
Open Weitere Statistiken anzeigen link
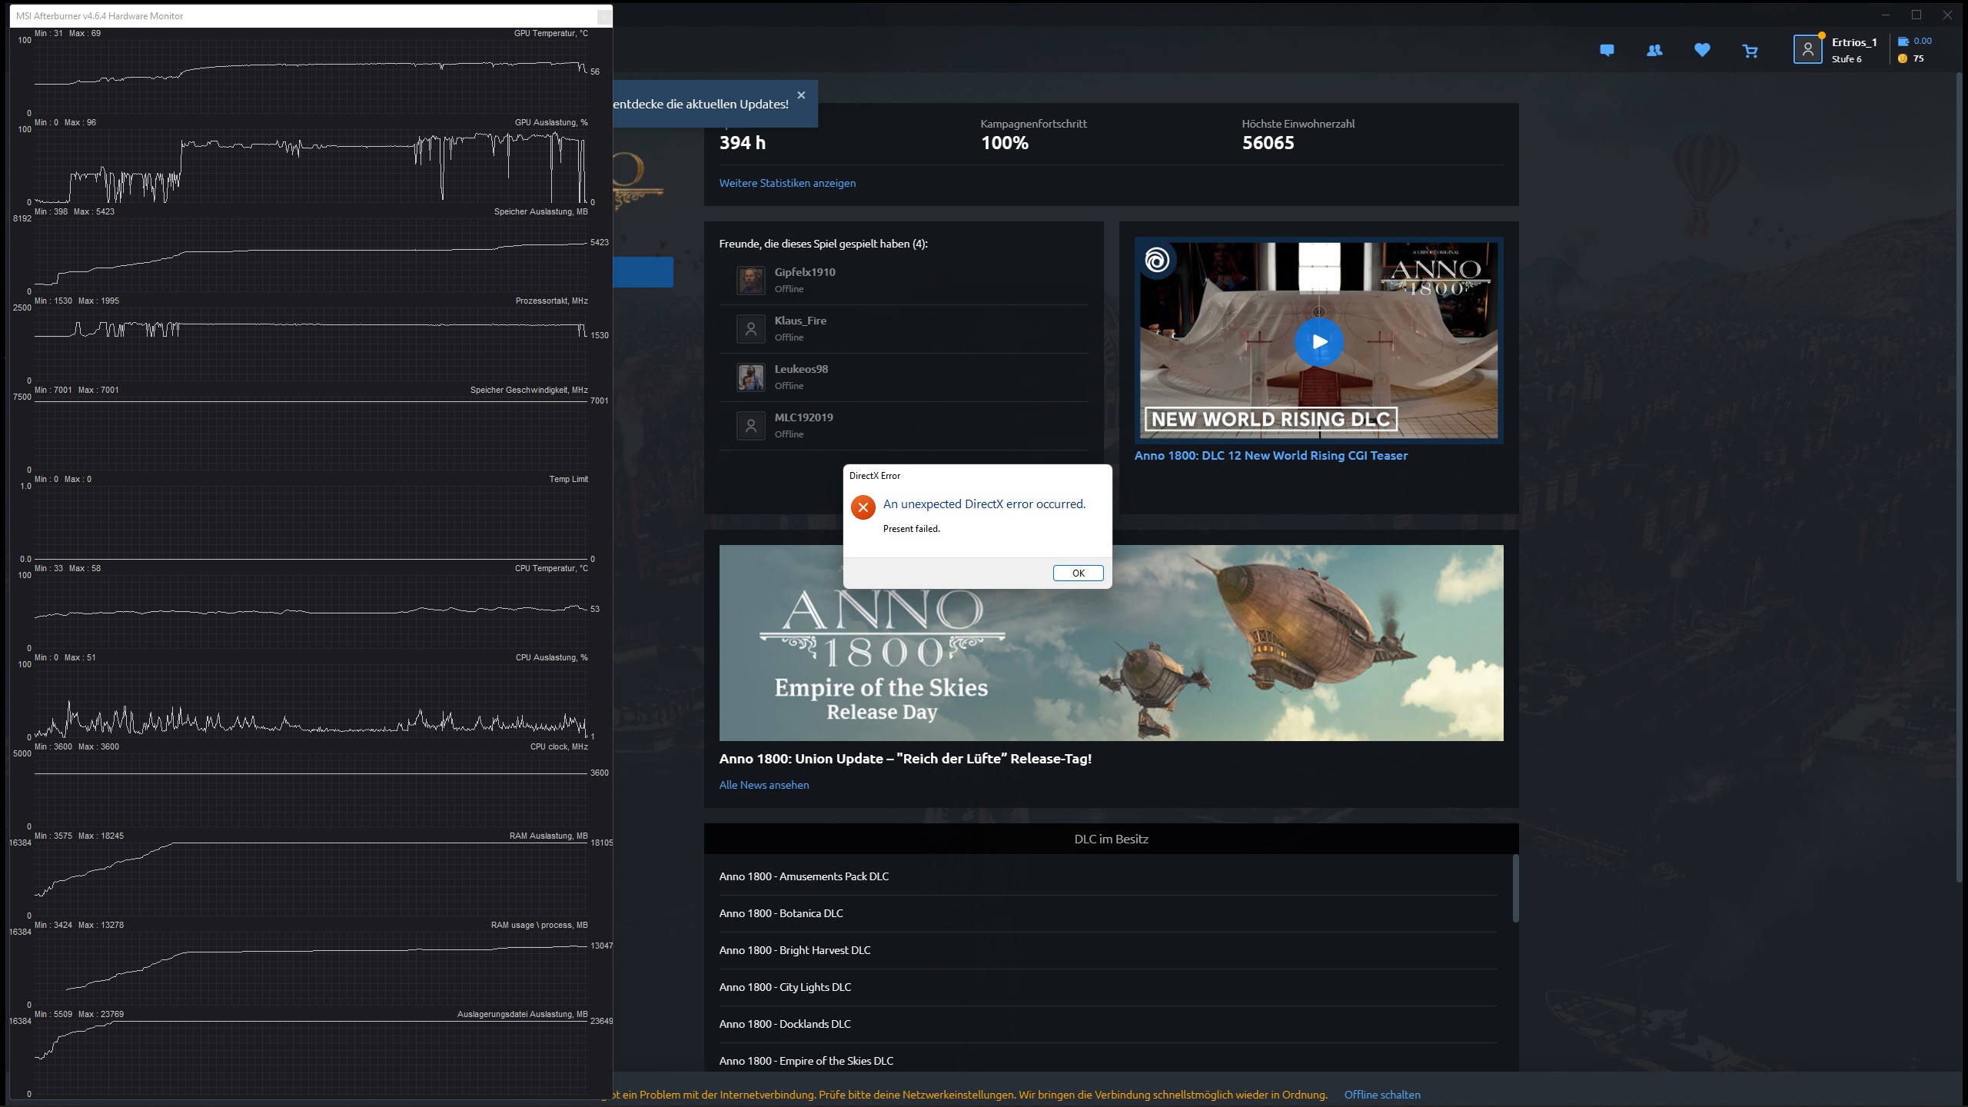tap(787, 183)
